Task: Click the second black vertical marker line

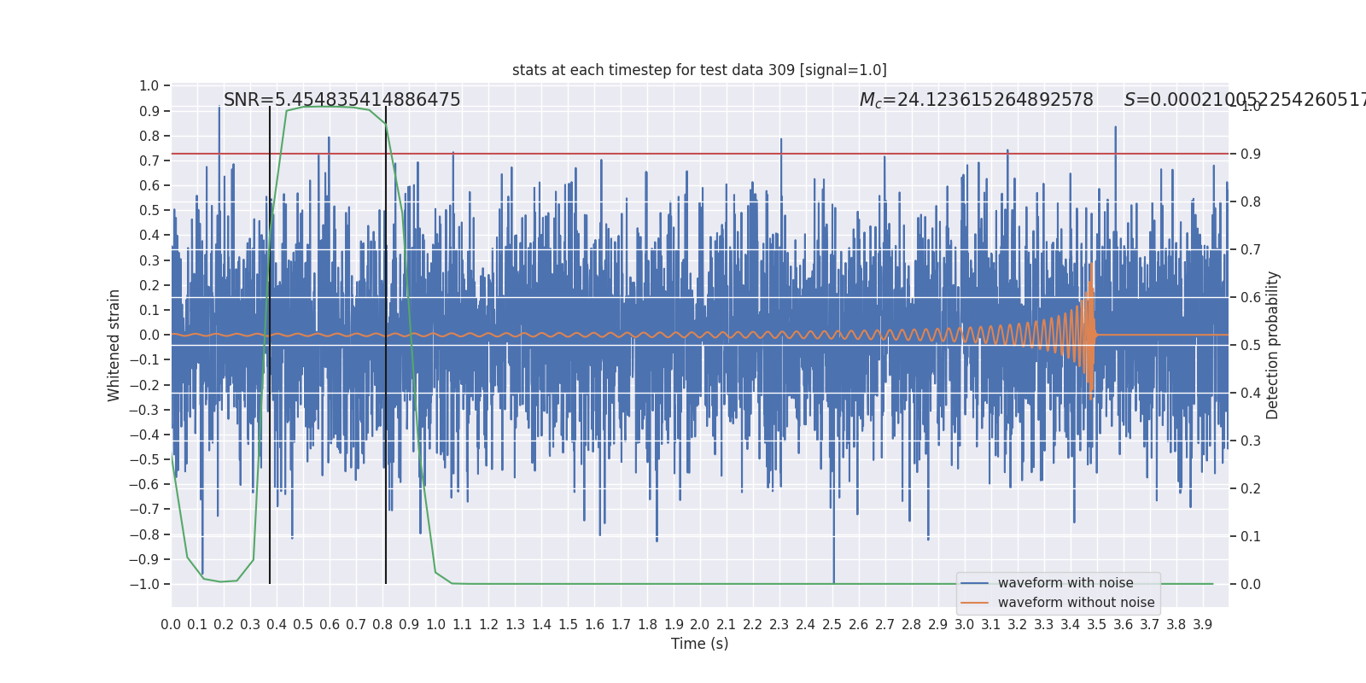Action: coord(386,345)
